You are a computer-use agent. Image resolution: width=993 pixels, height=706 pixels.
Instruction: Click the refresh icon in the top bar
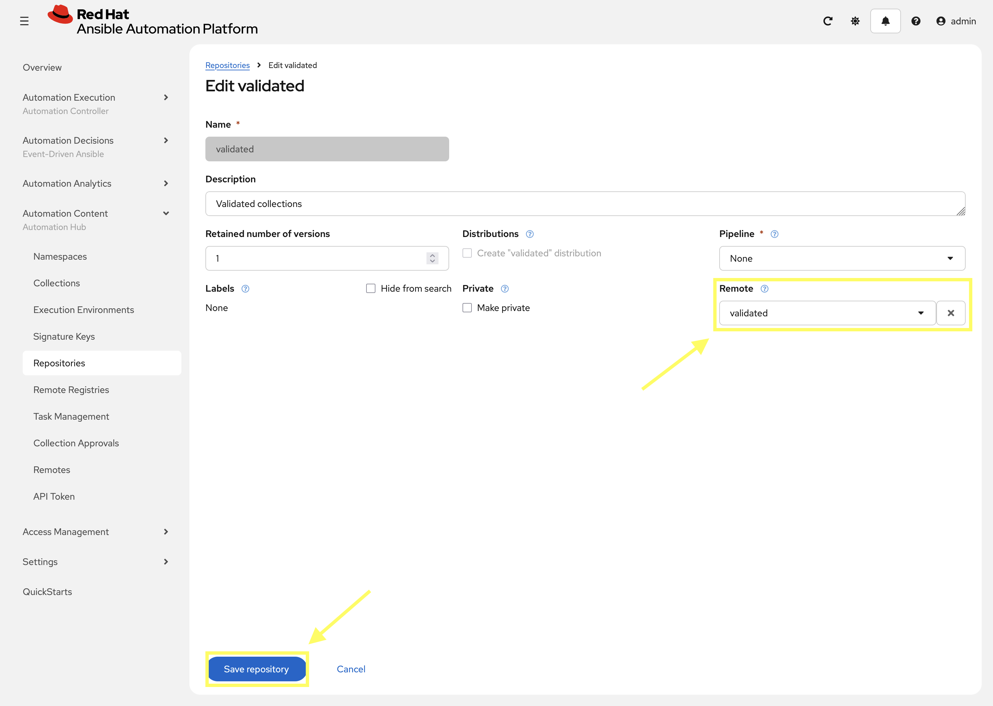tap(828, 21)
